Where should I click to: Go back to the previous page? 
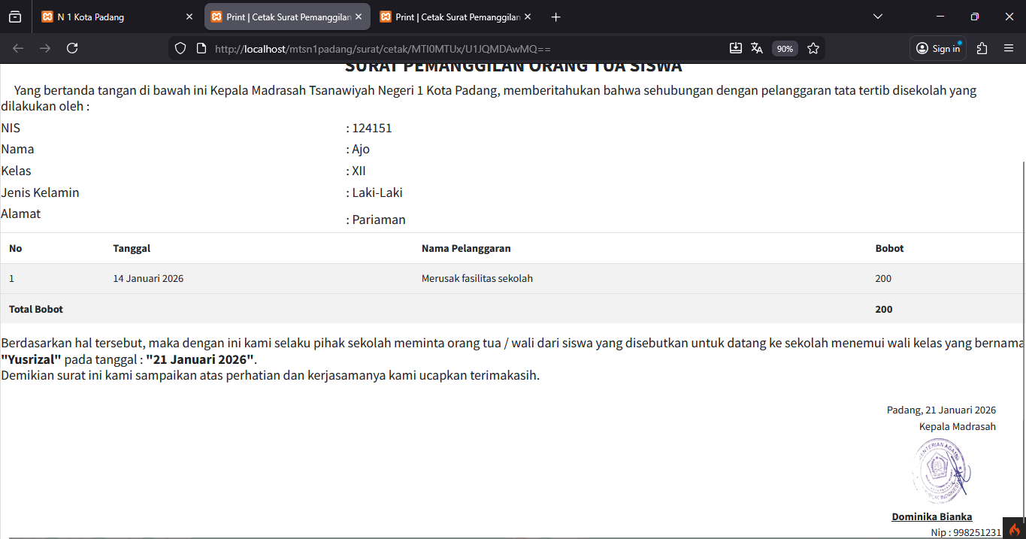pyautogui.click(x=18, y=48)
